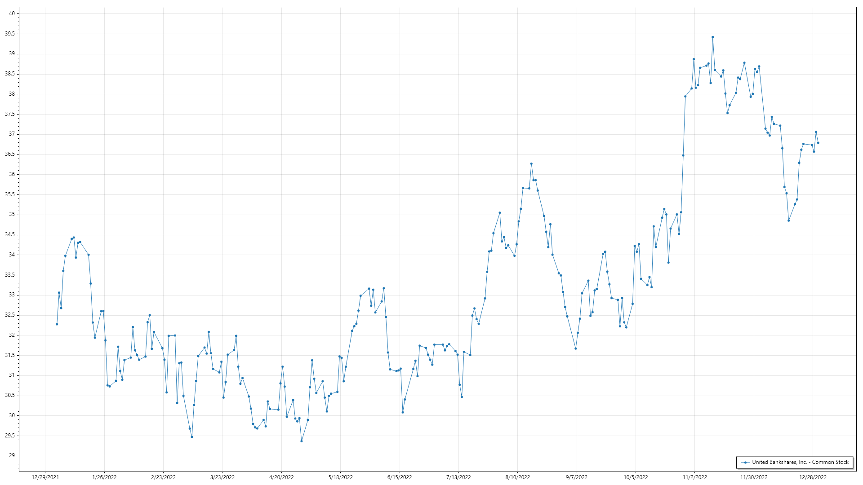The width and height of the screenshot is (863, 485).
Task: Click the highest data point near 39.4
Action: (712, 37)
